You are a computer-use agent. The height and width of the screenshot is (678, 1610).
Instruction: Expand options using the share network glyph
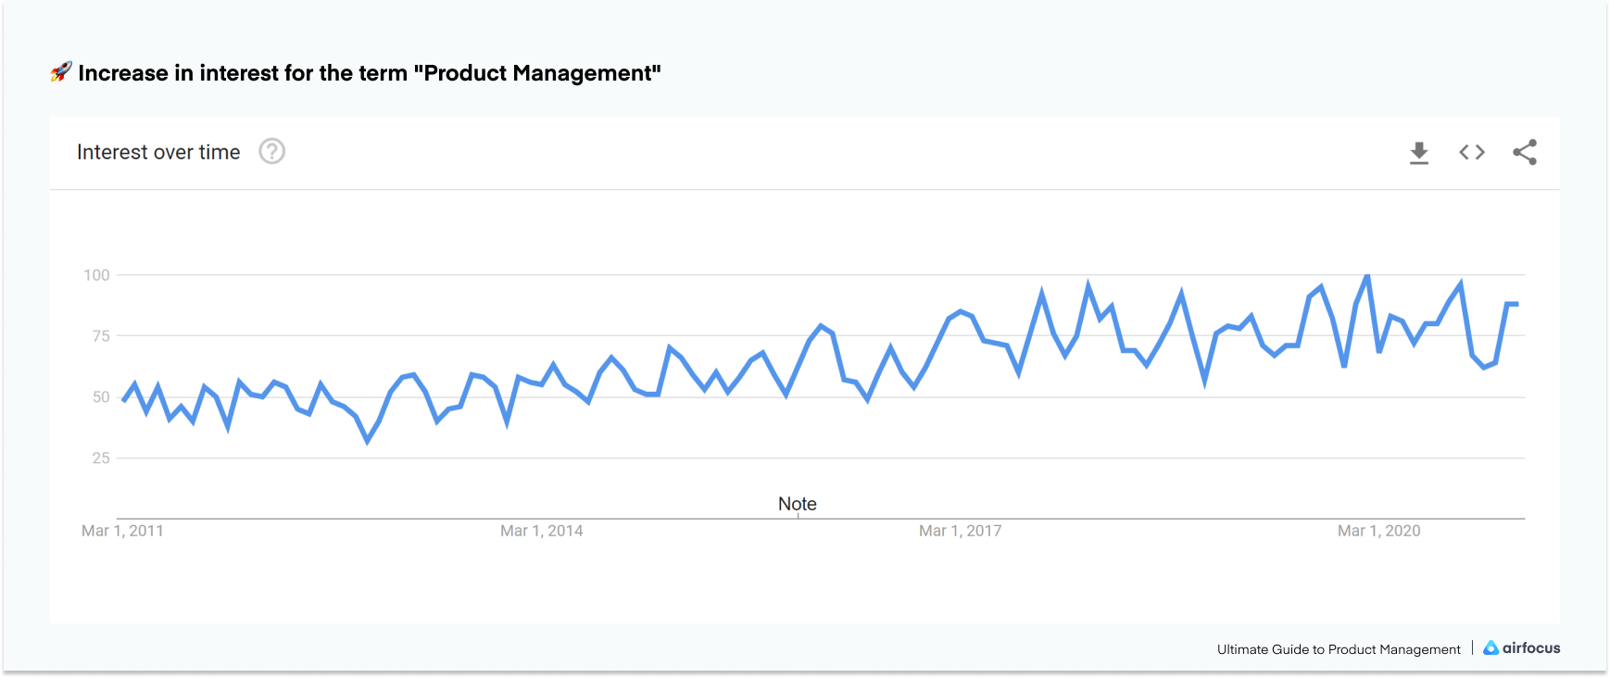tap(1524, 153)
